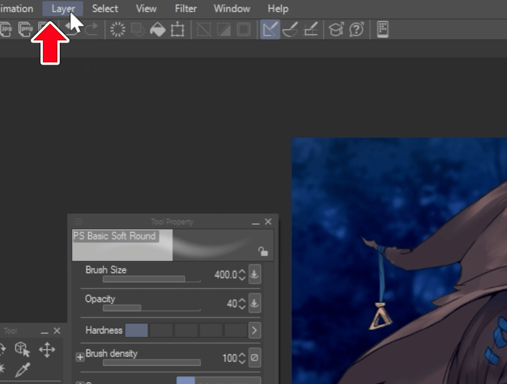The height and width of the screenshot is (384, 507).
Task: Select the Eyedropper tool
Action: (22, 370)
